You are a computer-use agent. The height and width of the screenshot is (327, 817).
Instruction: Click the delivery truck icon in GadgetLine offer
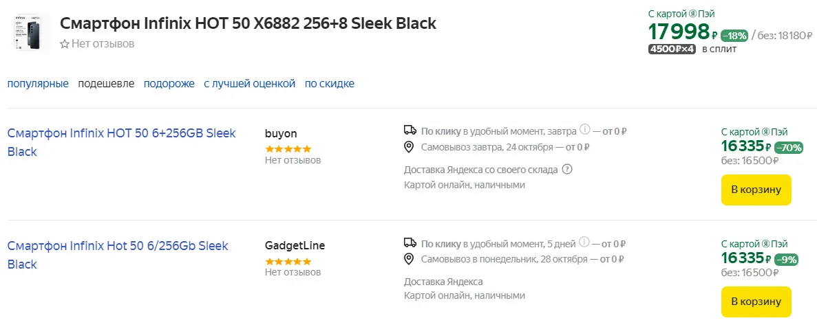410,243
